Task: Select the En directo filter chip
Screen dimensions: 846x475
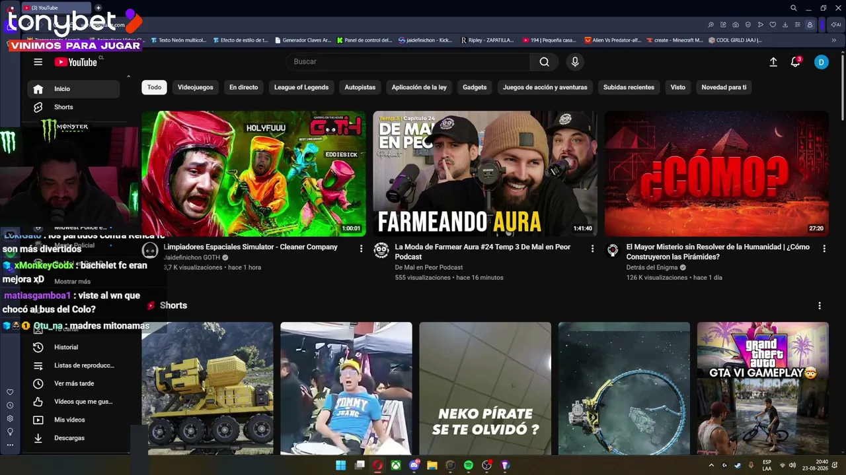Action: [244, 87]
